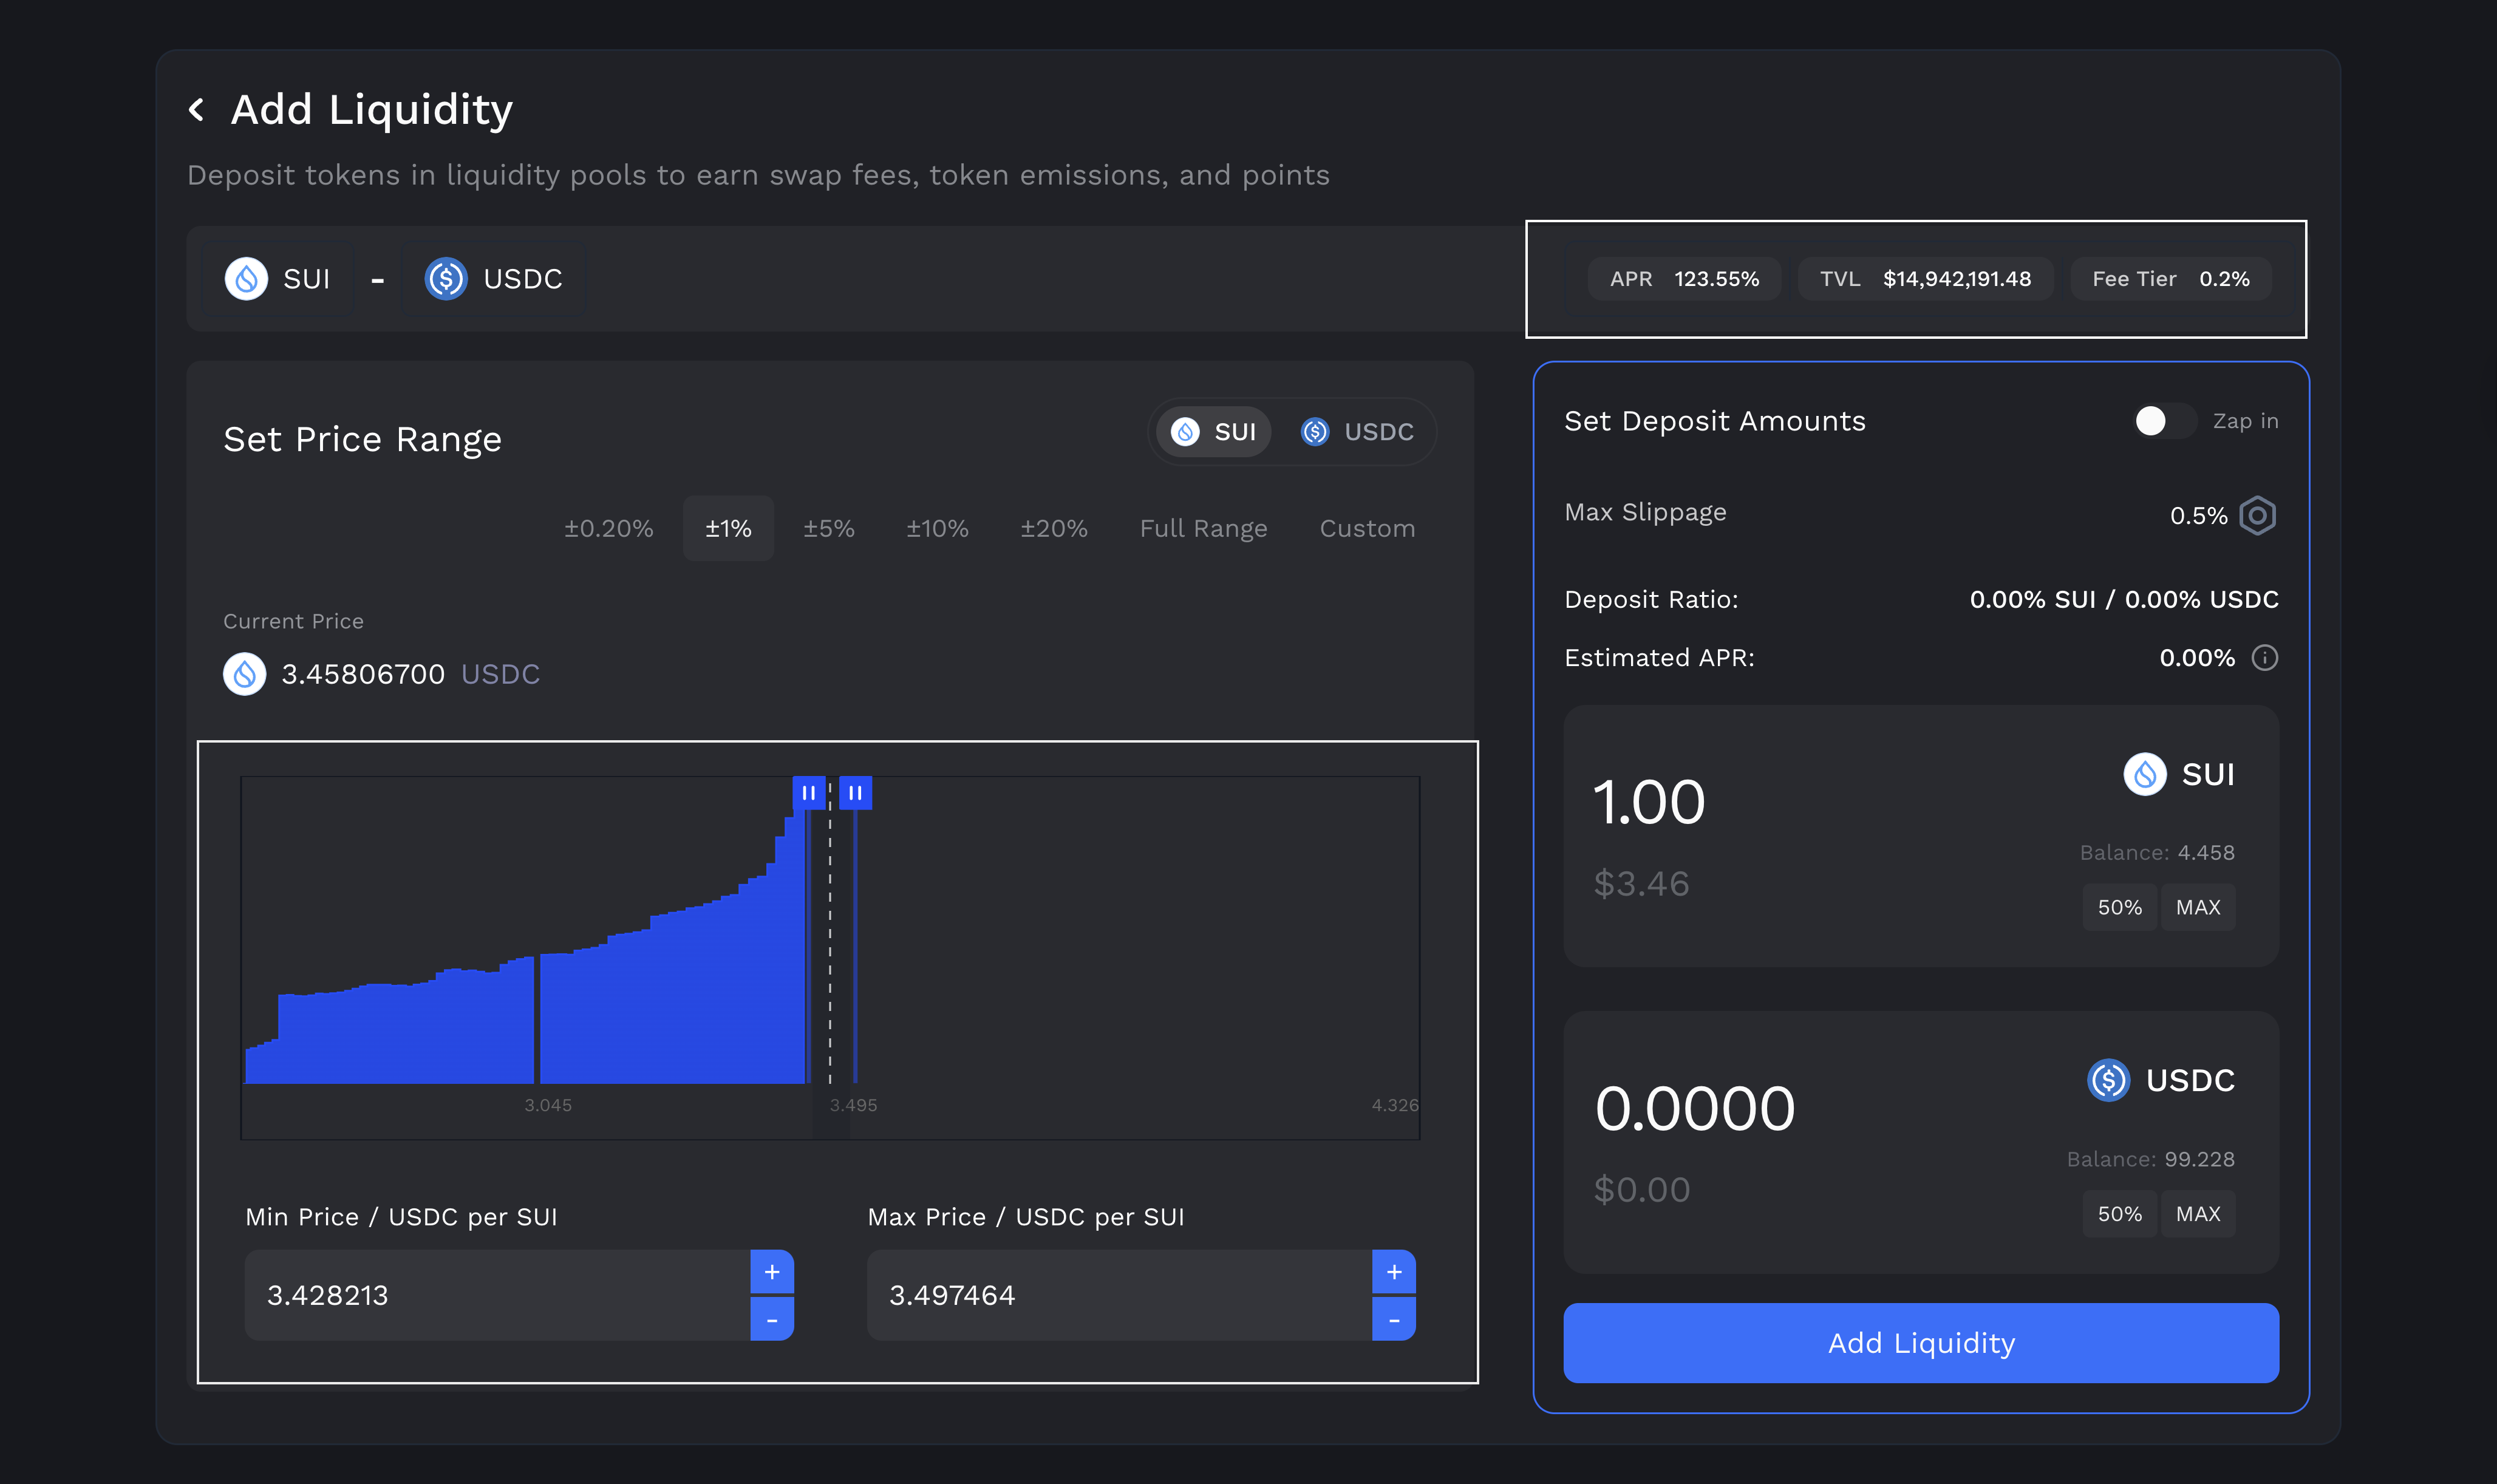The image size is (2497, 1484).
Task: Click the APR 123.55% badge
Action: click(1684, 279)
